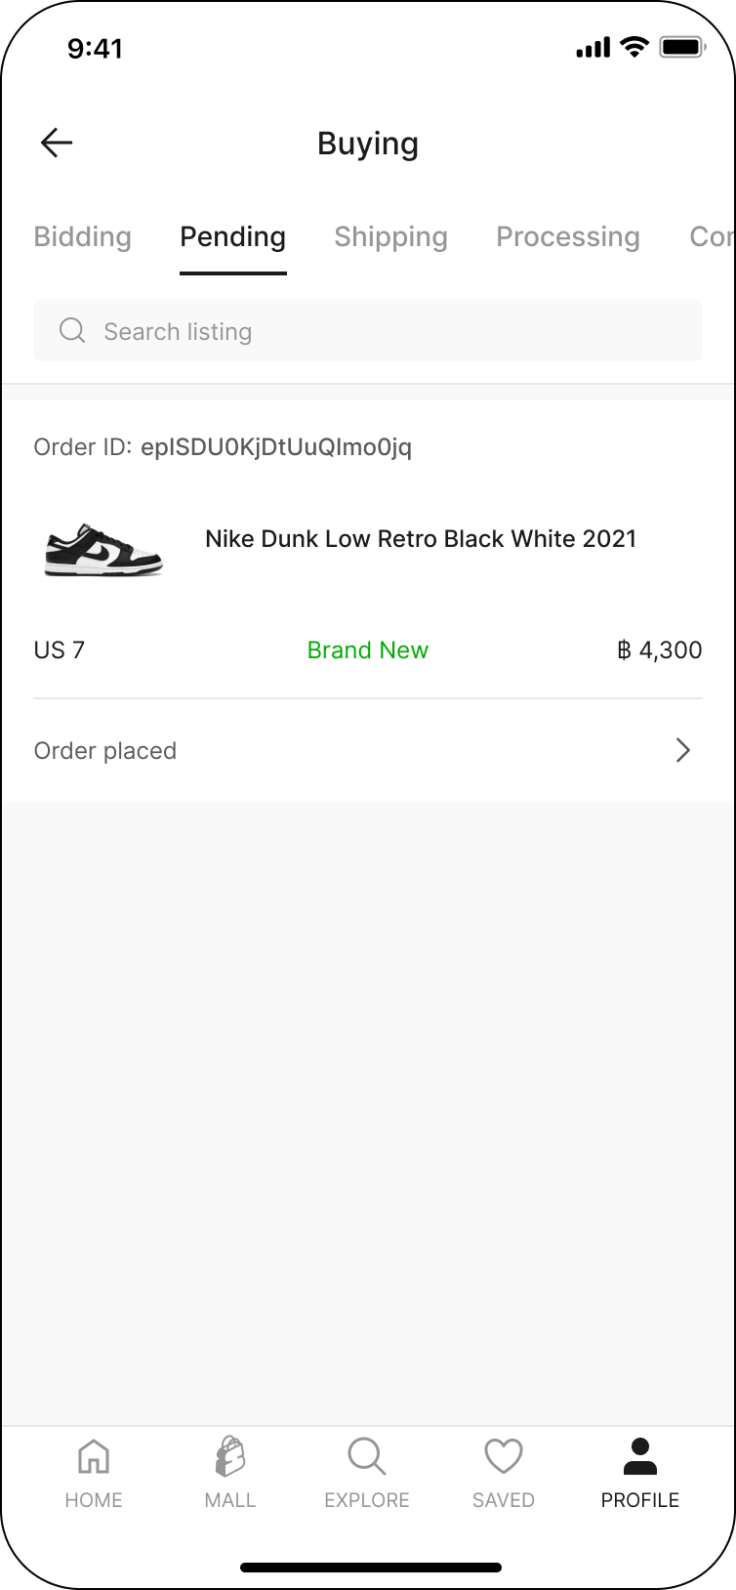This screenshot has height=1590, width=736.
Task: Switch to the Shipping tab
Action: point(390,236)
